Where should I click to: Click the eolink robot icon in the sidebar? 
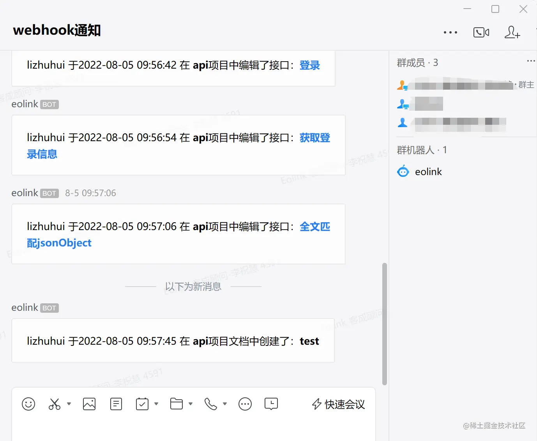[x=403, y=171]
